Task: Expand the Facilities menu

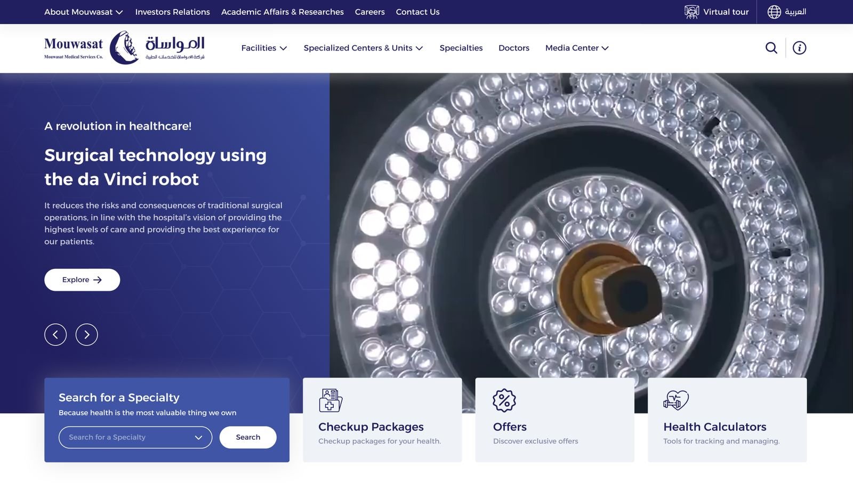Action: point(264,48)
